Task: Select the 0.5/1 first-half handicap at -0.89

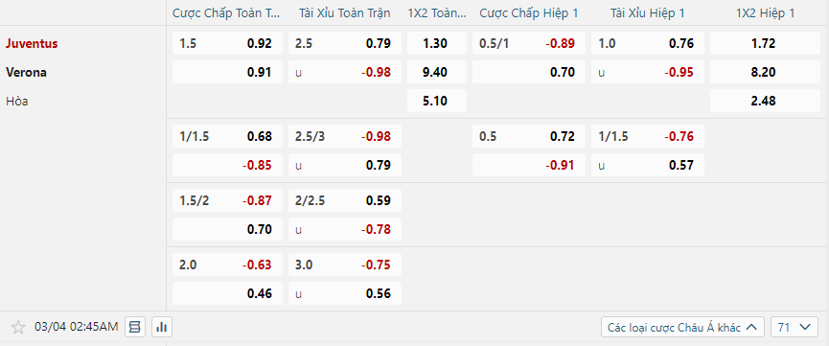Action: 529,43
